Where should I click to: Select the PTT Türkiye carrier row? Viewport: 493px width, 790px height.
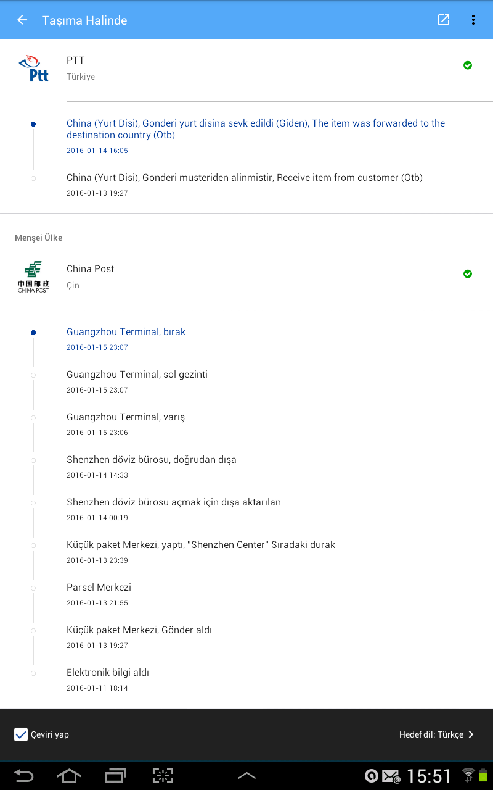point(246,68)
